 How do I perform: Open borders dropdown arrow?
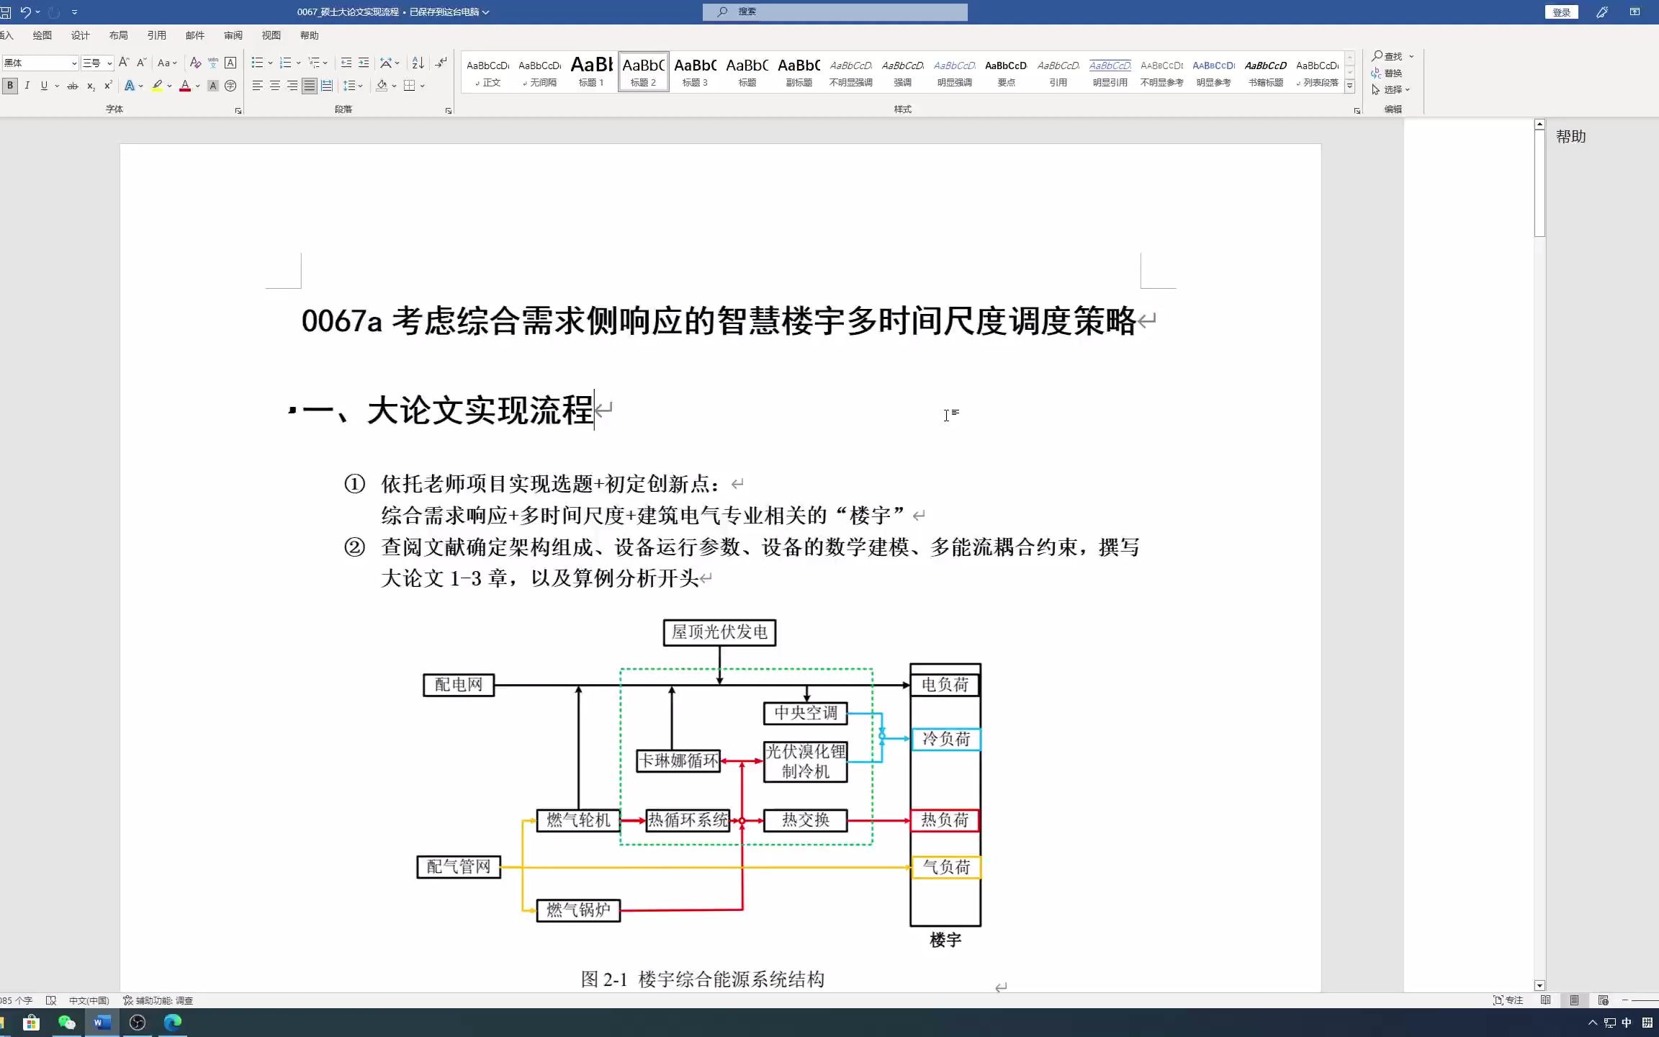tap(422, 86)
